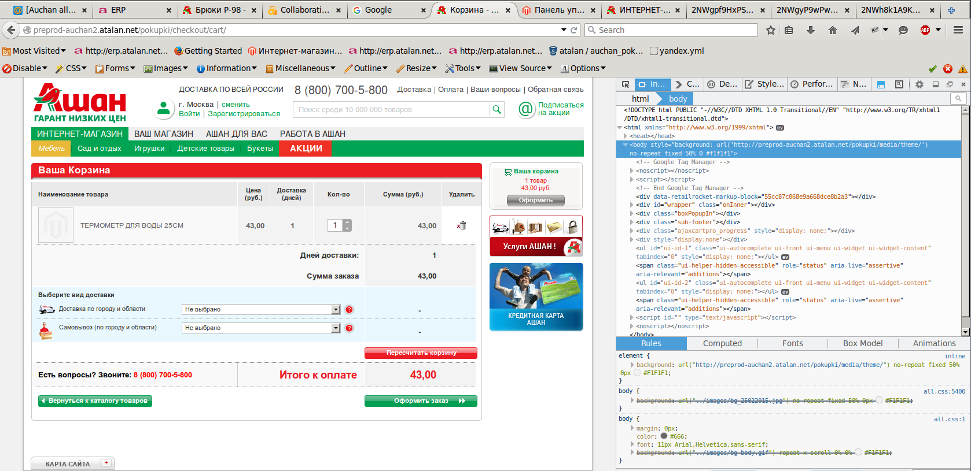
Task: Click the Firefox Search field
Action: (x=671, y=30)
